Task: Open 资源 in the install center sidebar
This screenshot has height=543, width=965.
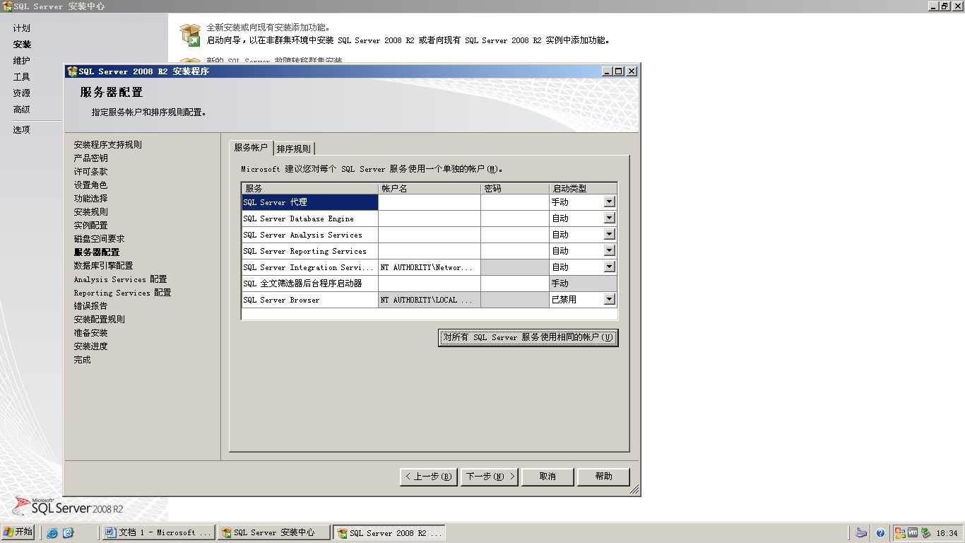Action: 22,93
